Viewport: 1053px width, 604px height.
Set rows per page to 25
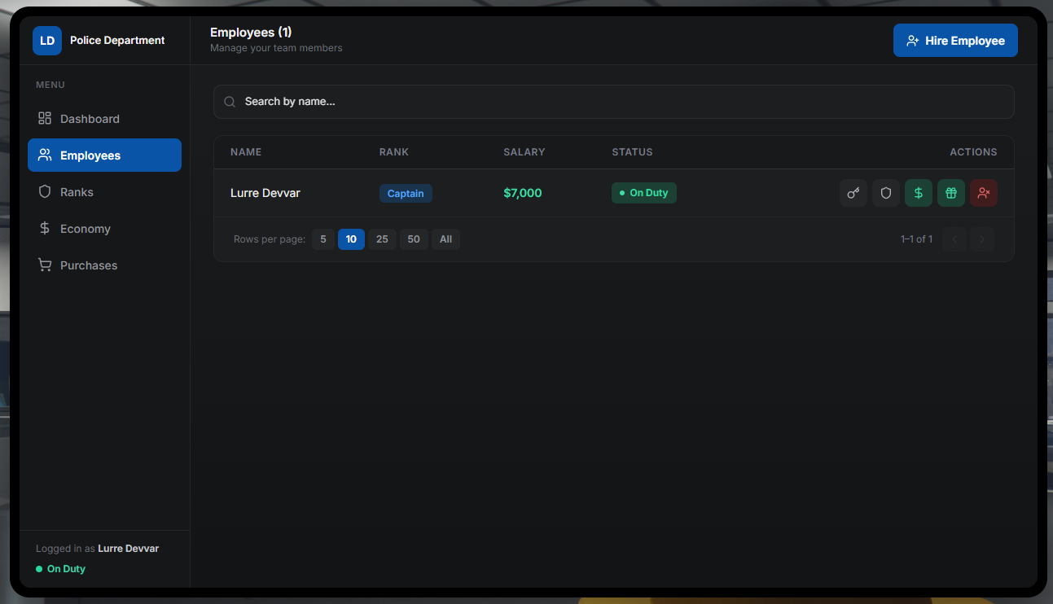tap(382, 239)
